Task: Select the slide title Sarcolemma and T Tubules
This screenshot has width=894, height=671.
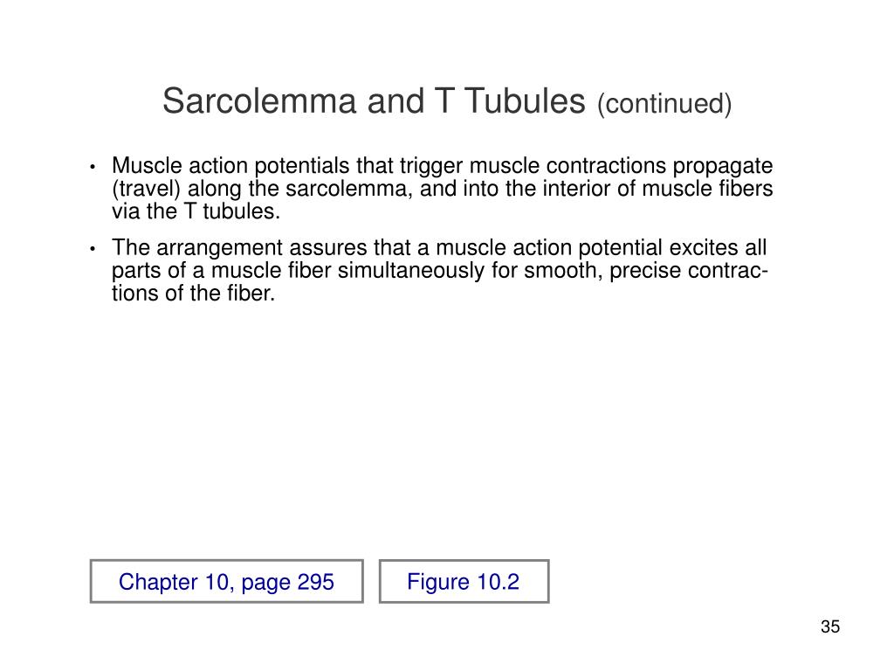Action: 374,101
